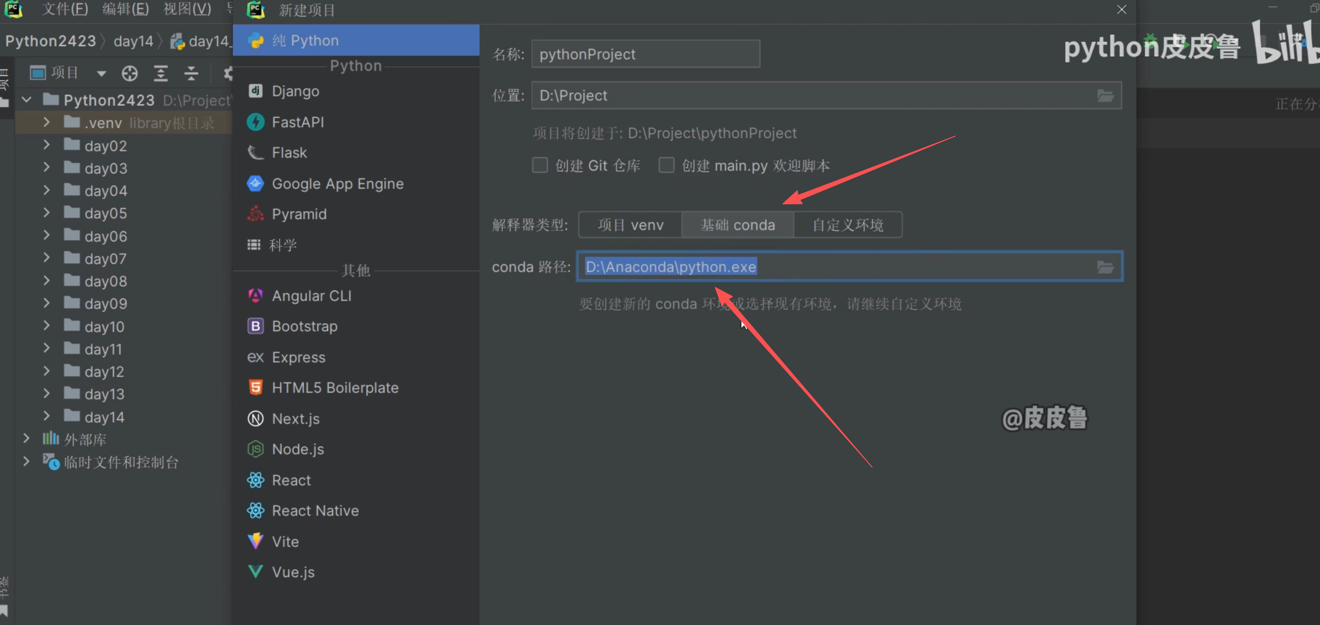Toggle the 创建 main.py 欢迎脚本 checkbox
The width and height of the screenshot is (1320, 625).
click(x=666, y=165)
